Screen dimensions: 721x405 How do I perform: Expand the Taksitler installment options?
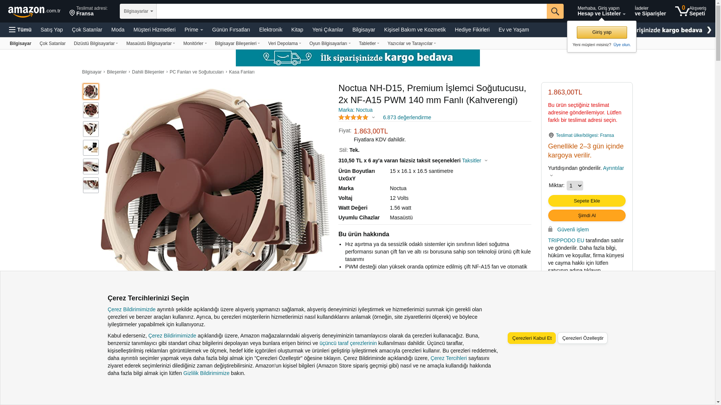(x=474, y=160)
